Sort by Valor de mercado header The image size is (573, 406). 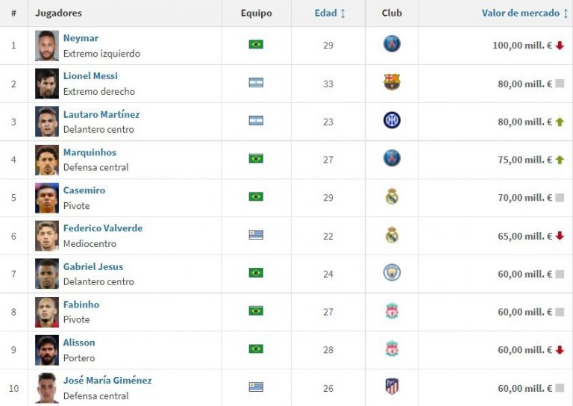(x=525, y=13)
